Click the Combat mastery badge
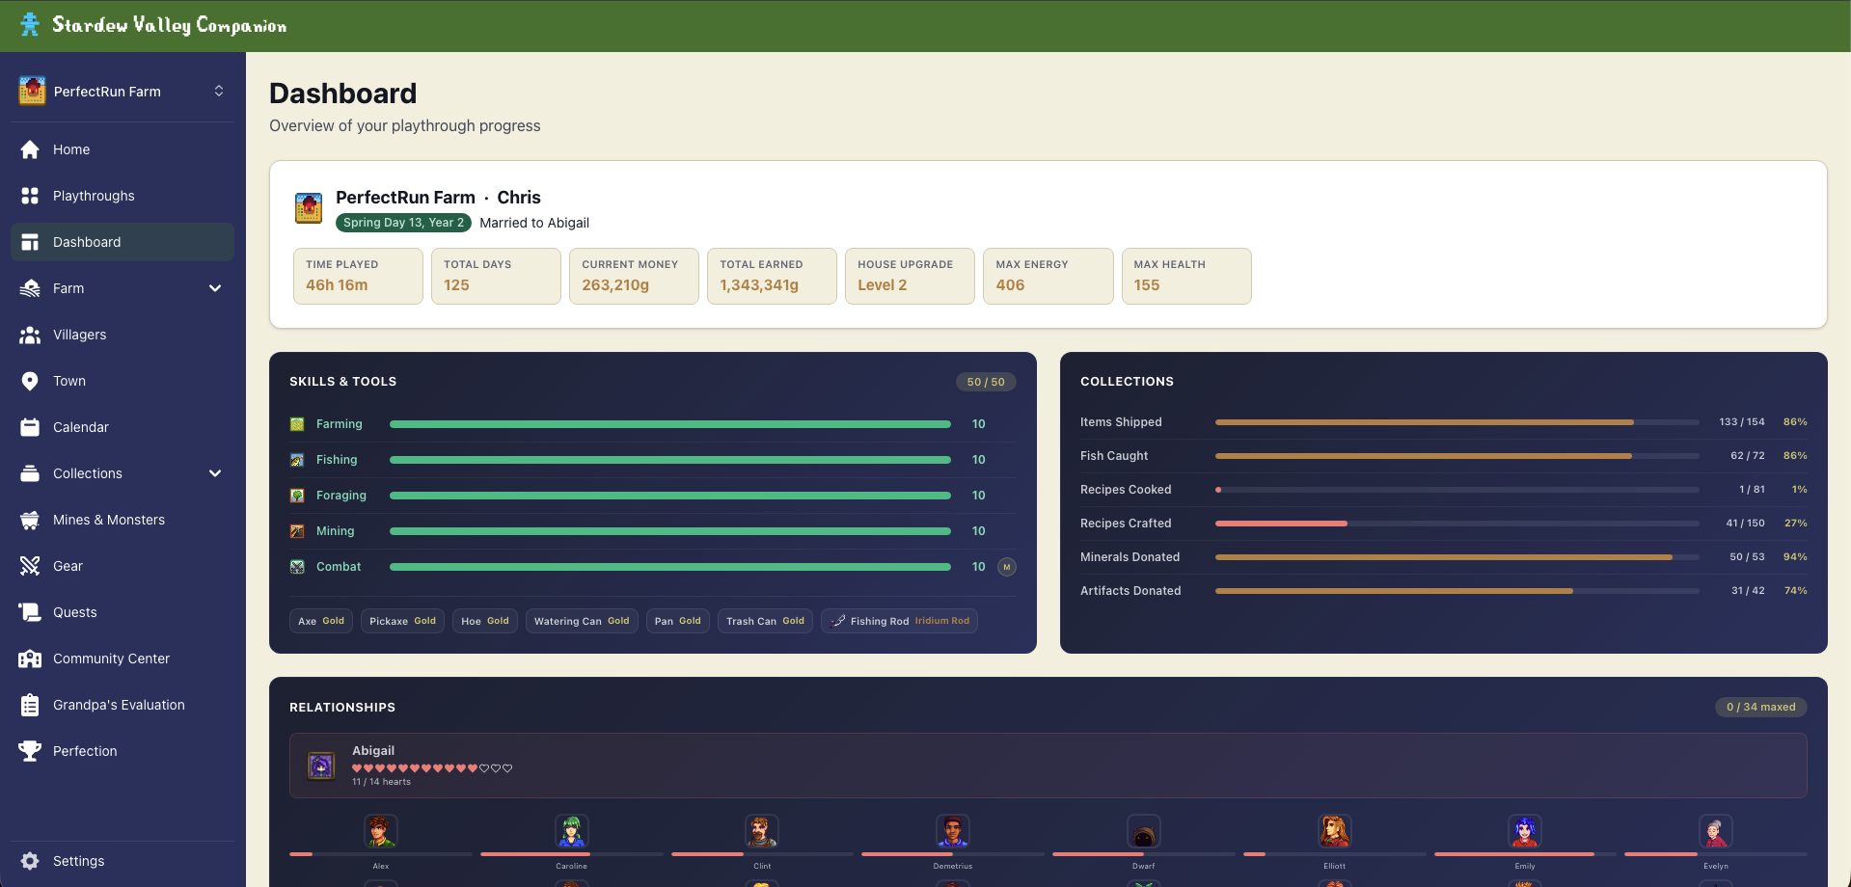Viewport: 1851px width, 887px height. coord(1007,567)
